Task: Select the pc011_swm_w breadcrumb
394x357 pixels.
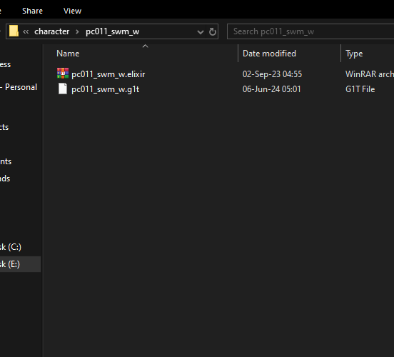Action: point(112,31)
